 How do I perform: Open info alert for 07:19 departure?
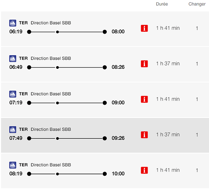click(x=144, y=99)
